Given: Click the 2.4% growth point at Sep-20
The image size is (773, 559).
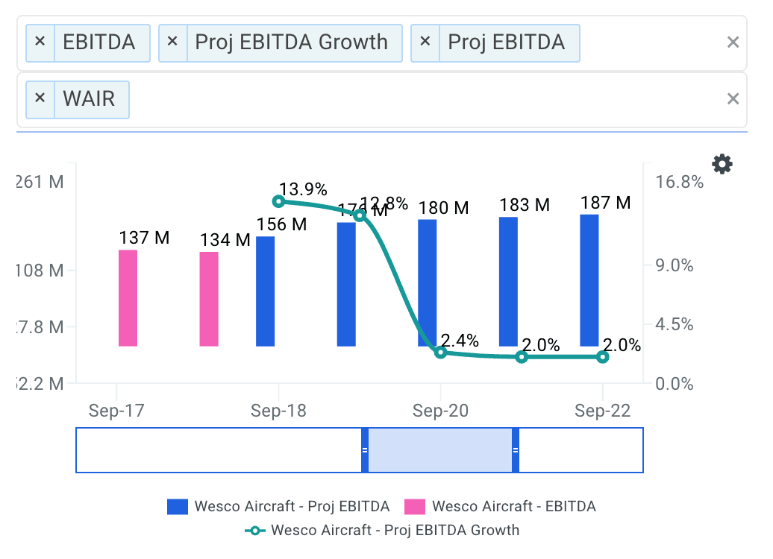Looking at the screenshot, I should [x=440, y=353].
